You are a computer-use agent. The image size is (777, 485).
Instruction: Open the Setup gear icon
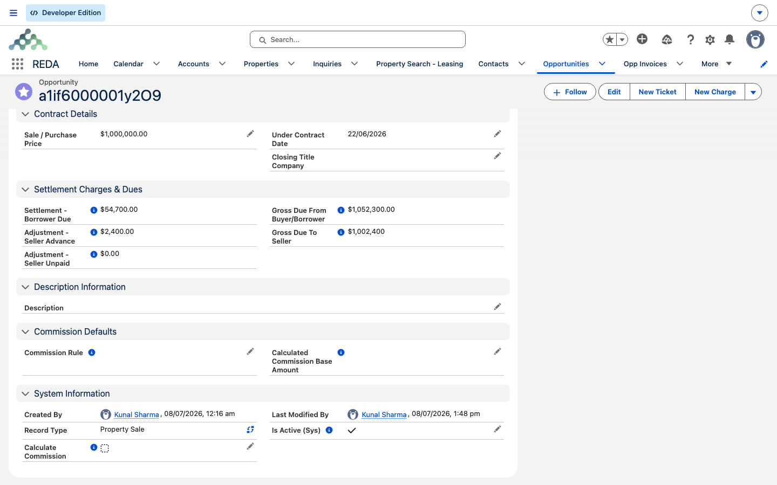(710, 39)
